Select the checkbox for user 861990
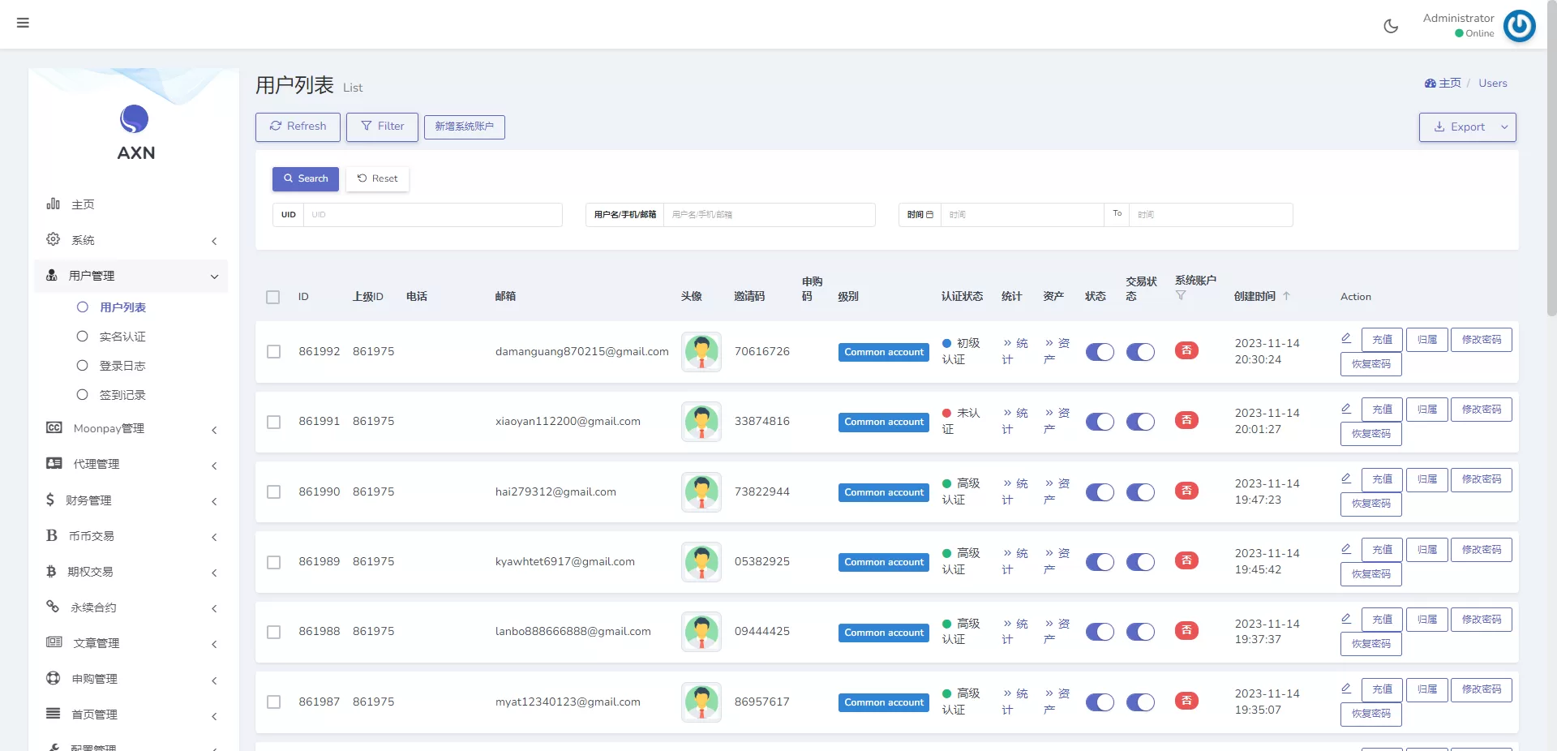The height and width of the screenshot is (751, 1557). tap(274, 492)
